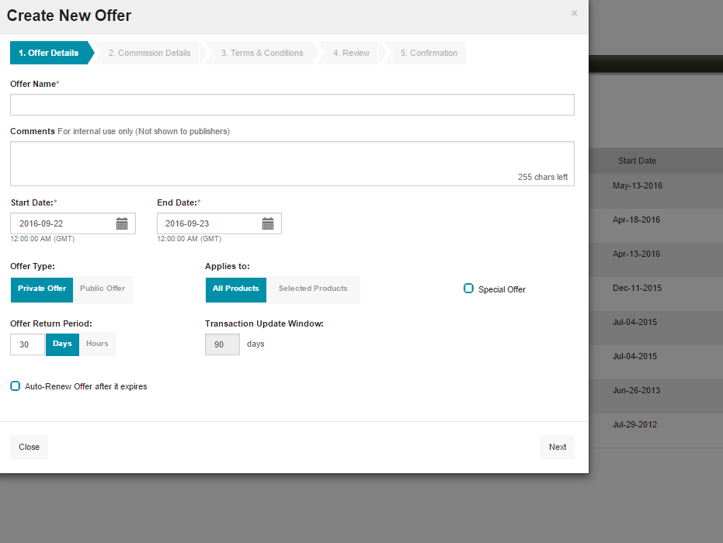This screenshot has width=723, height=543.
Task: Check Auto-Renew Offer after it expires
Action: pos(16,386)
